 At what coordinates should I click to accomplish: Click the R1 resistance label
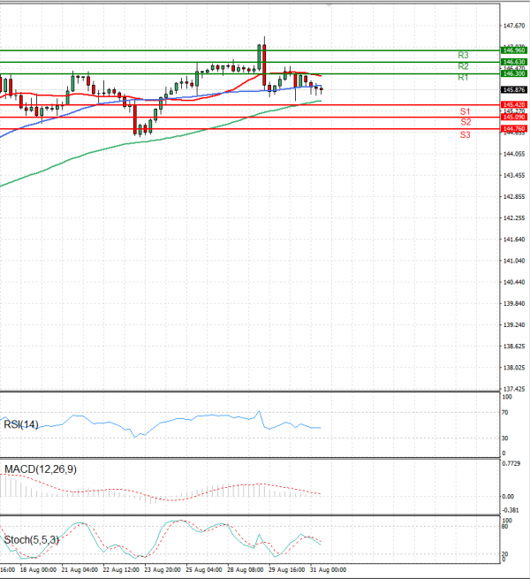[463, 78]
